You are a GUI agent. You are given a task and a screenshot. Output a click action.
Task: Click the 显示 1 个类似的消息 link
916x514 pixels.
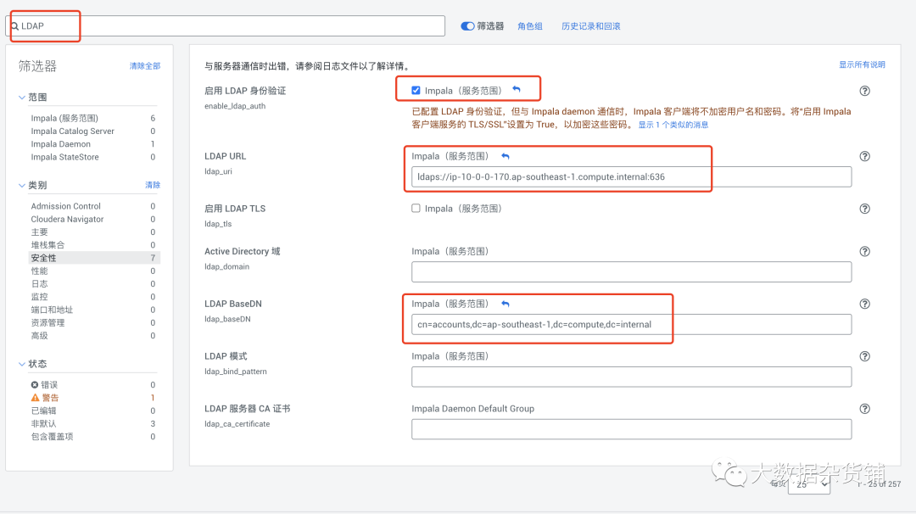673,125
